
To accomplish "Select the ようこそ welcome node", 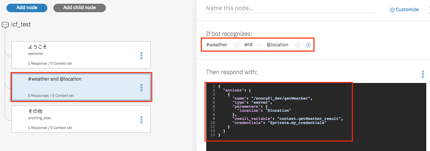I will tap(81, 55).
